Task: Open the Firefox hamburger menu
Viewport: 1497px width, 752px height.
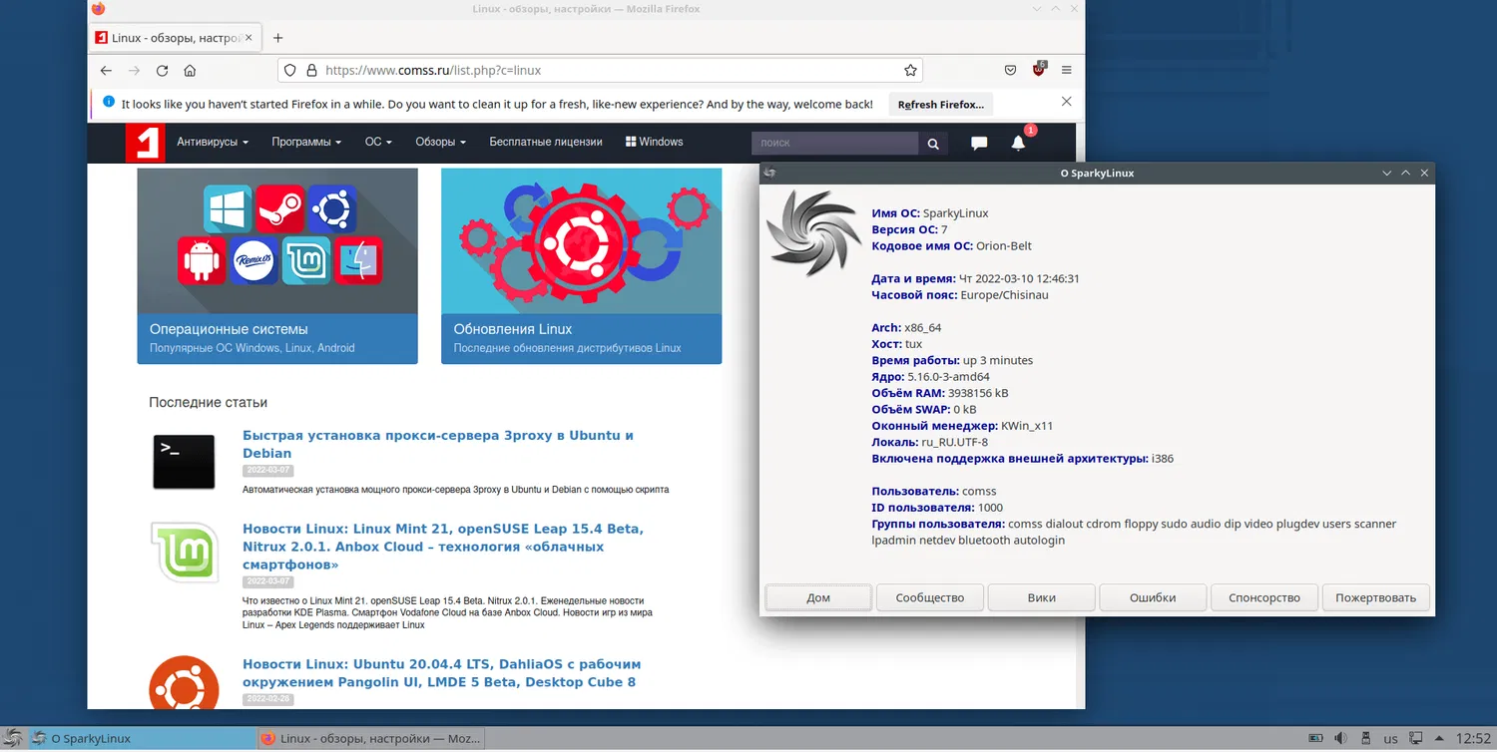Action: [x=1067, y=71]
